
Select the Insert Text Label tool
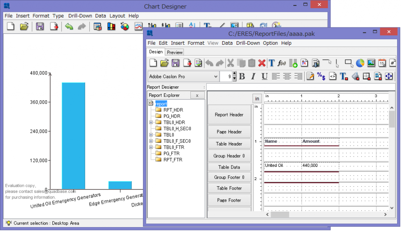pyautogui.click(x=272, y=63)
